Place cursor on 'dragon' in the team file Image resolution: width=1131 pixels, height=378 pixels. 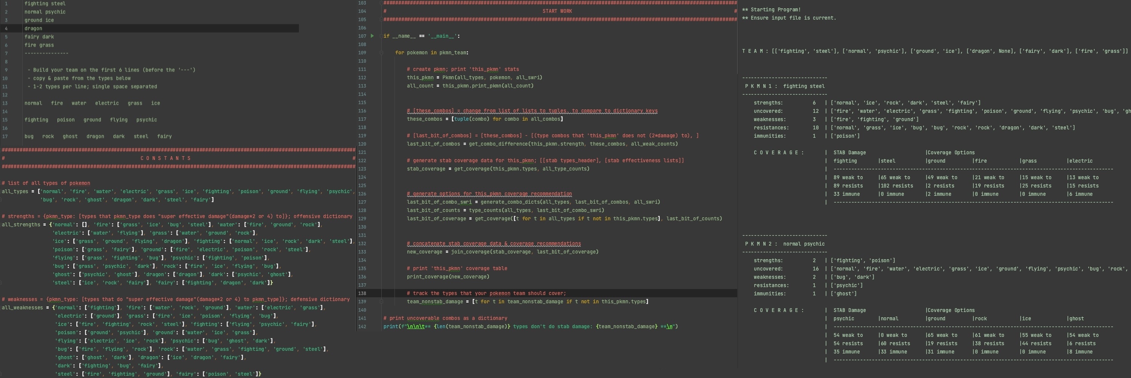click(33, 29)
